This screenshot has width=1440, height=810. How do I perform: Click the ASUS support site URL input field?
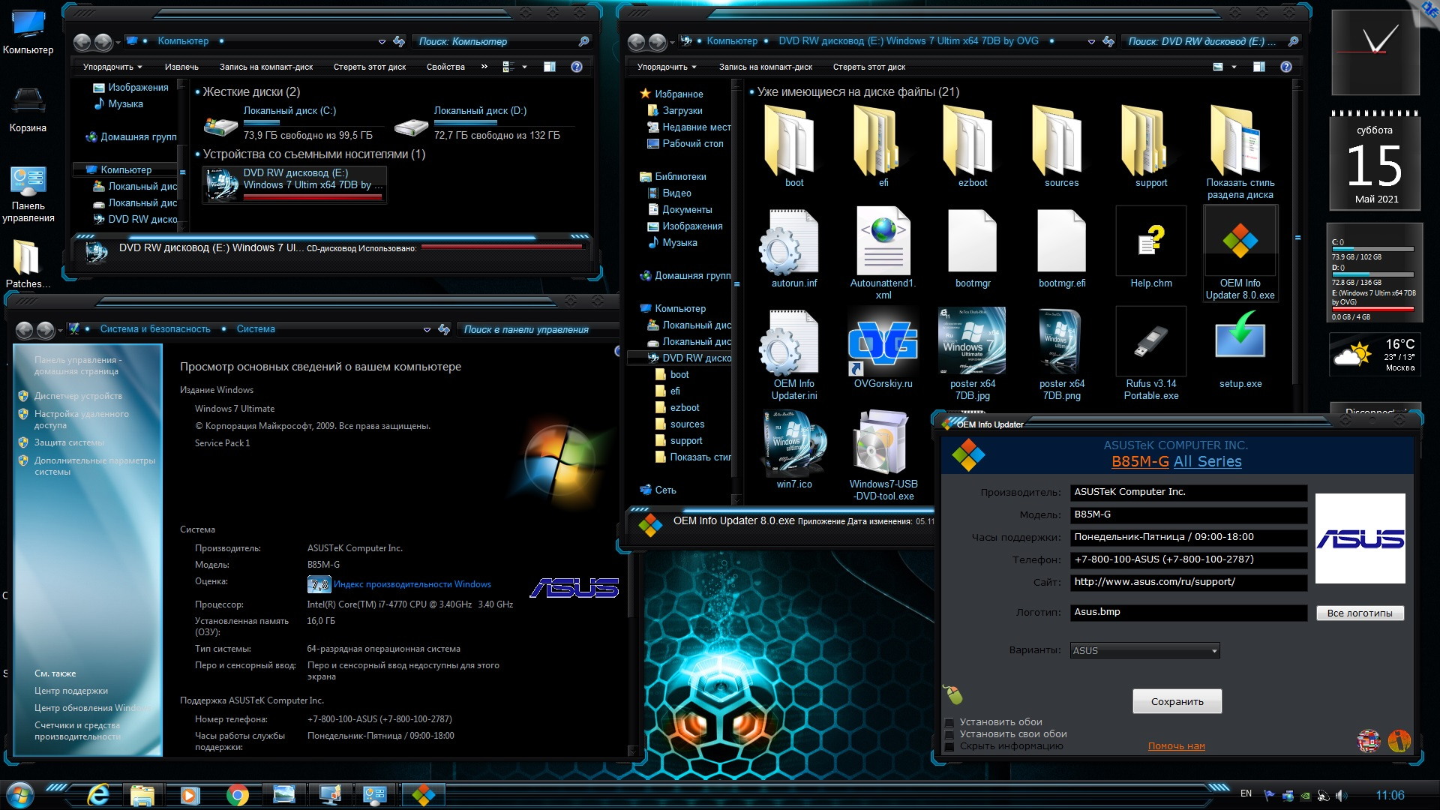1186,581
